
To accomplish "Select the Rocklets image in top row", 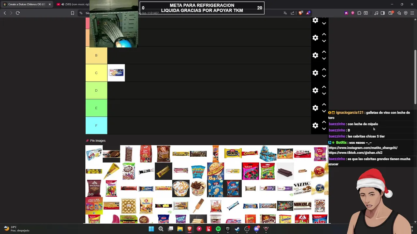I will pos(285,153).
